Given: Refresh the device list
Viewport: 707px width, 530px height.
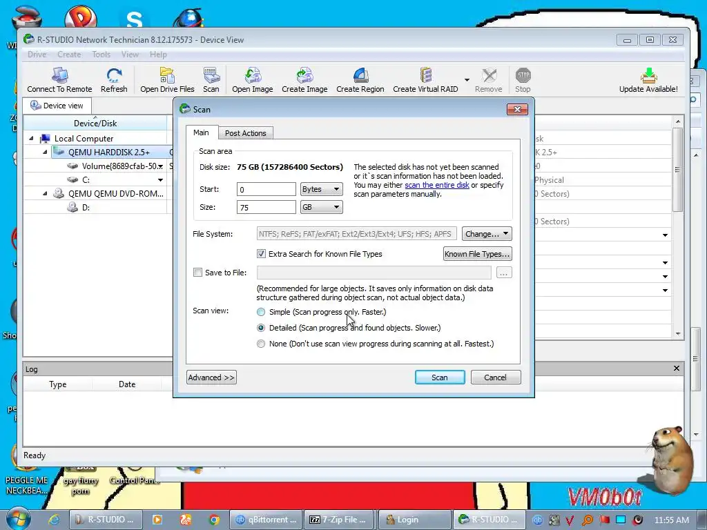Looking at the screenshot, I should [x=114, y=75].
